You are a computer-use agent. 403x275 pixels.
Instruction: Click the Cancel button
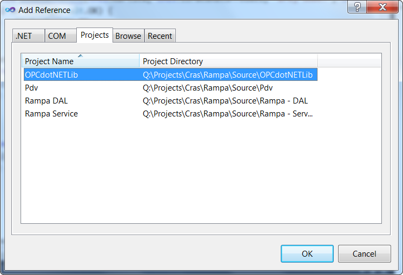click(364, 253)
